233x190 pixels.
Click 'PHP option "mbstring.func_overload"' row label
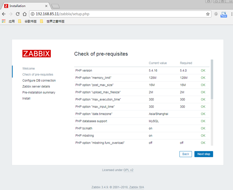pos(100,143)
